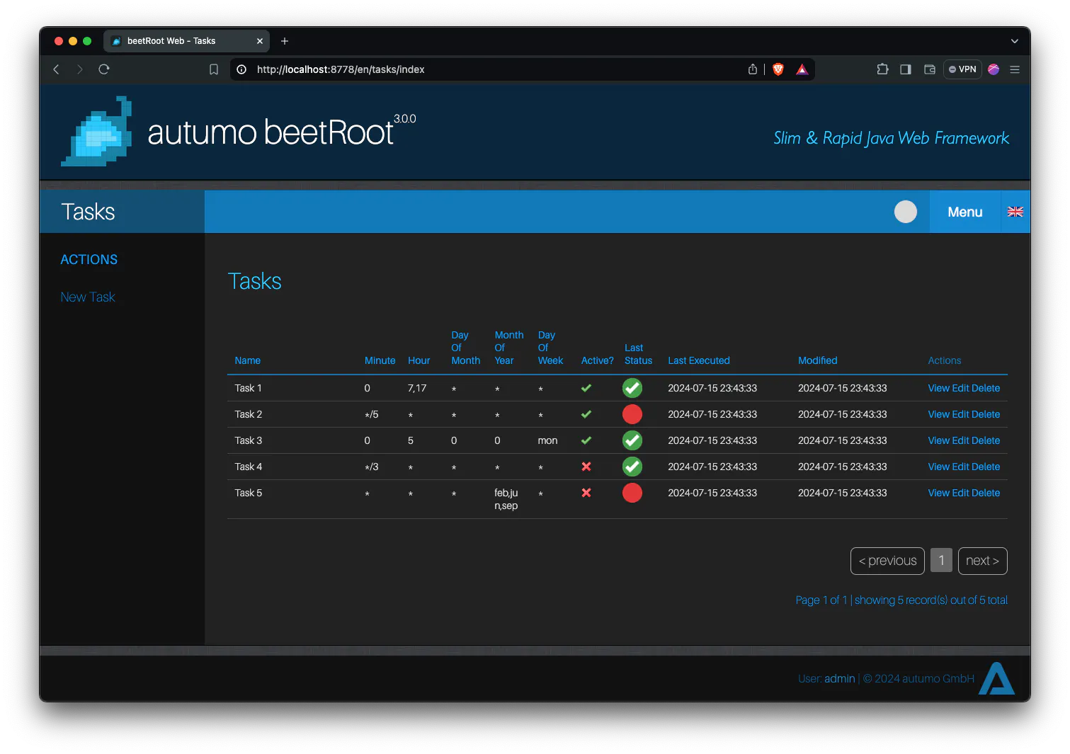
Task: Close the beetRoot Web - Tasks tab
Action: (x=260, y=41)
